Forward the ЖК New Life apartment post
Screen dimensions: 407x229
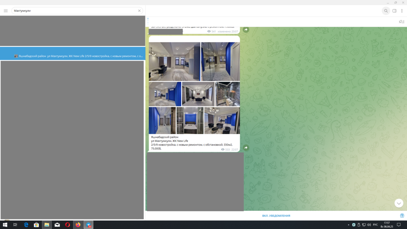coord(246,147)
